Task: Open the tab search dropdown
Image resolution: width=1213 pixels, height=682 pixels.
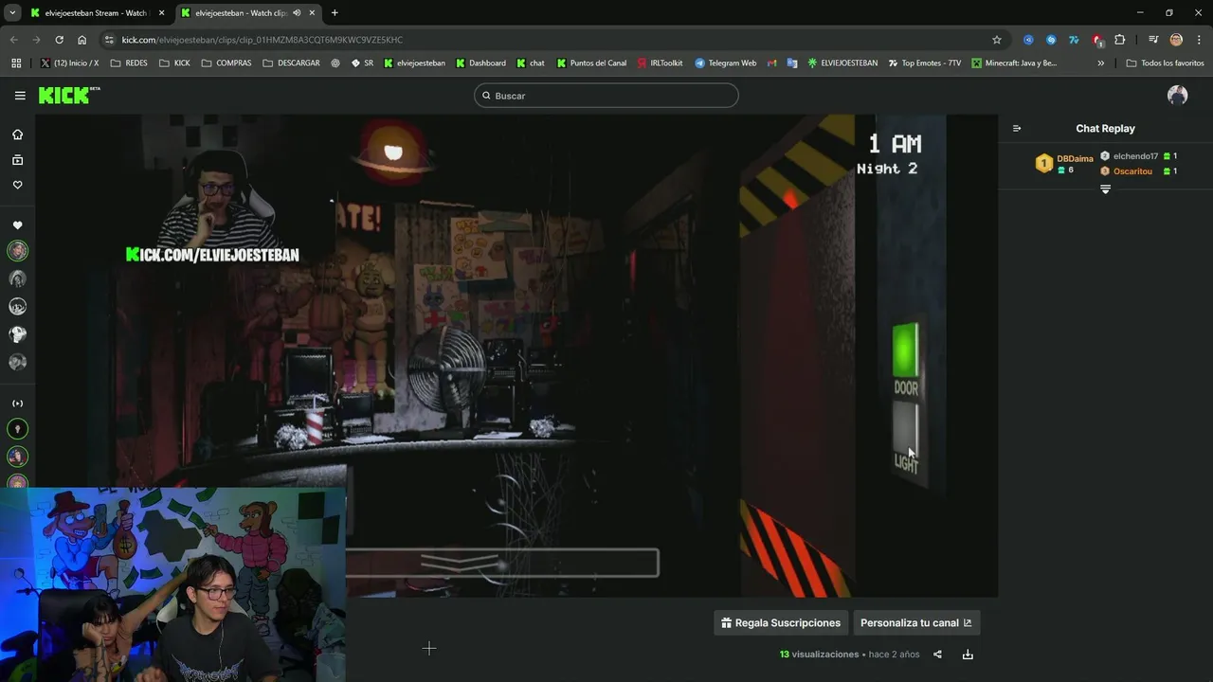Action: click(12, 13)
